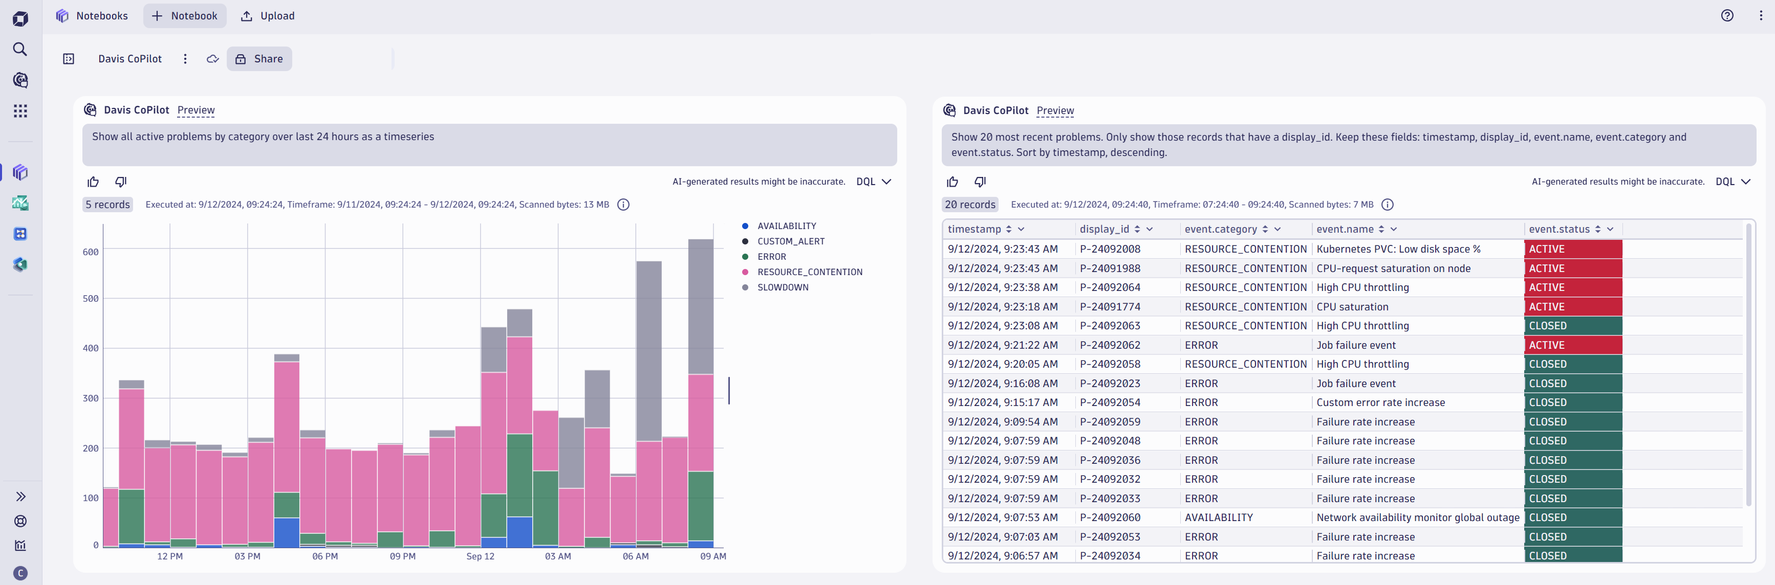This screenshot has width=1775, height=585.
Task: Open Davis CoPilot notebook options menu
Action: coord(185,59)
